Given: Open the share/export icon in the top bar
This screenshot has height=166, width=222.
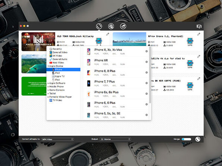Looking at the screenshot, I should (x=123, y=26).
